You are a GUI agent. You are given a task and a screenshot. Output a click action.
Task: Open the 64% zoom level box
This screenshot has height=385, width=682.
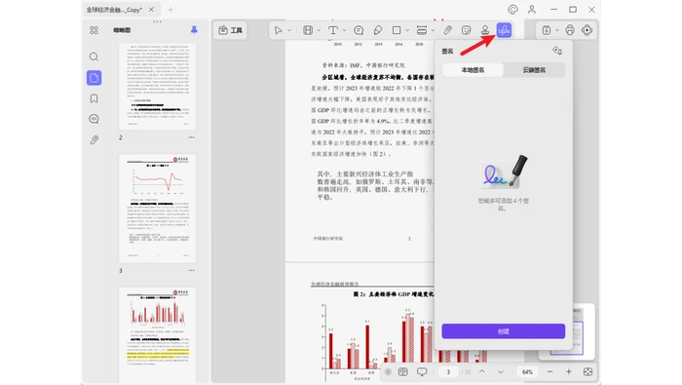[527, 372]
